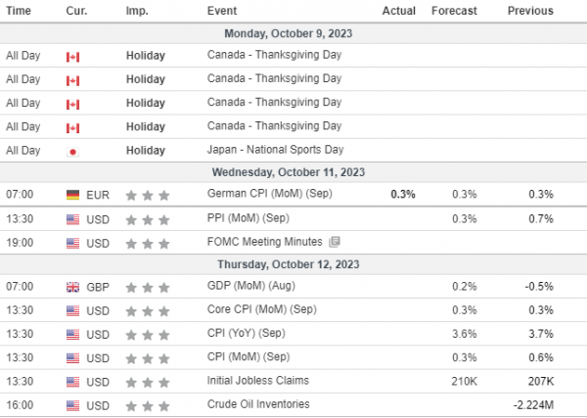Select the Thursday, October 12, 2023 date header
Screen dimensions: 587x418
pyautogui.click(x=289, y=264)
